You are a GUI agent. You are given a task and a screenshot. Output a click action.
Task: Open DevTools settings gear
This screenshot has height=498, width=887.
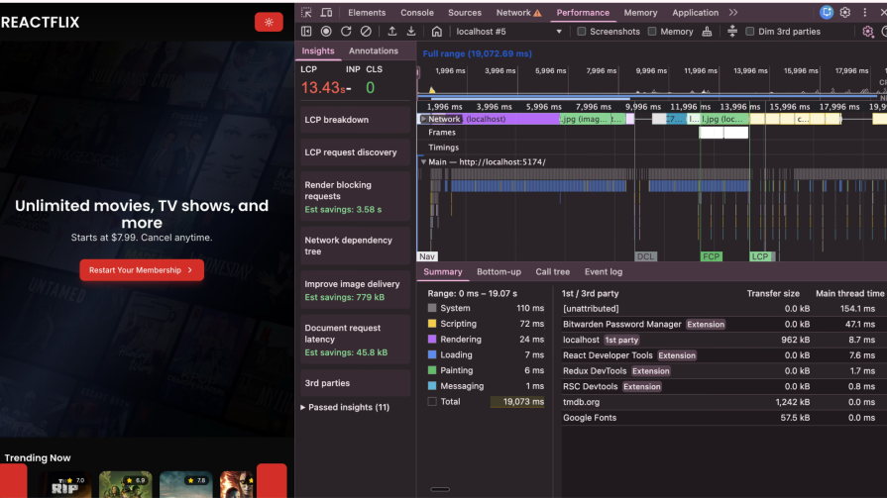(x=845, y=13)
